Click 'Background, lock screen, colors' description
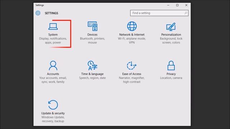This screenshot has width=230, height=129. pyautogui.click(x=171, y=40)
